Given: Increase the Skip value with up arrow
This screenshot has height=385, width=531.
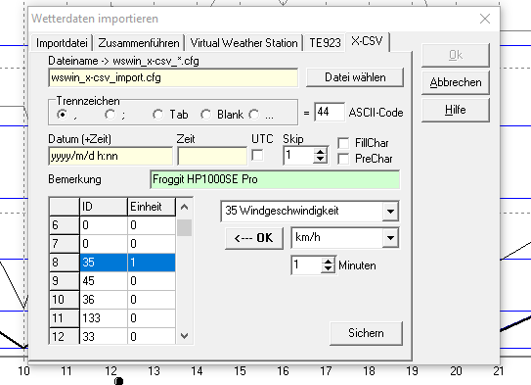Looking at the screenshot, I should coord(320,152).
